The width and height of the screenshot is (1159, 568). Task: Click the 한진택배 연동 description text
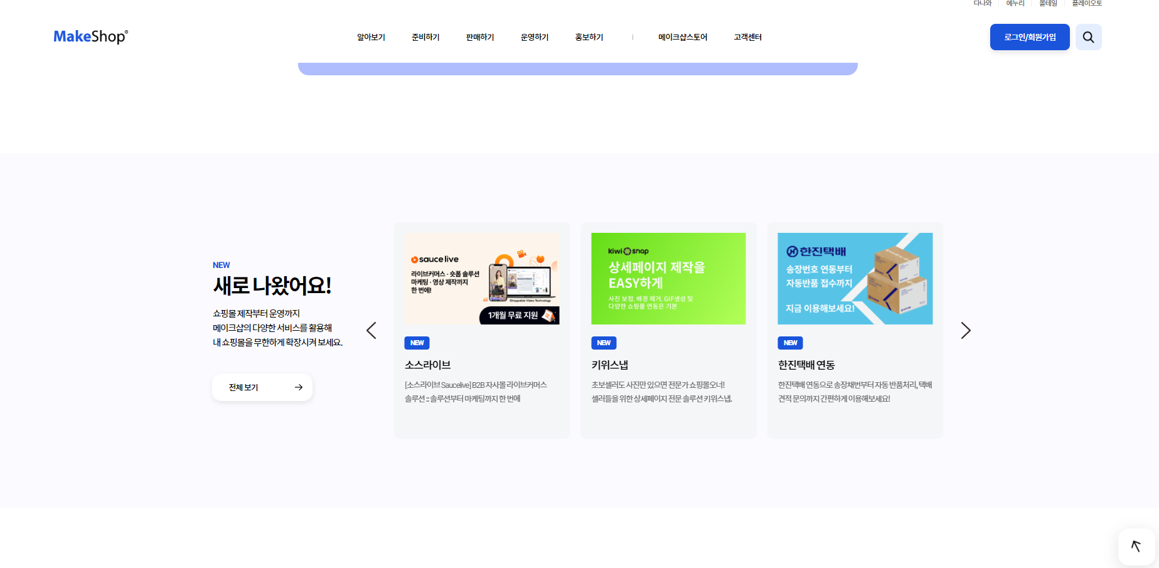pyautogui.click(x=855, y=392)
